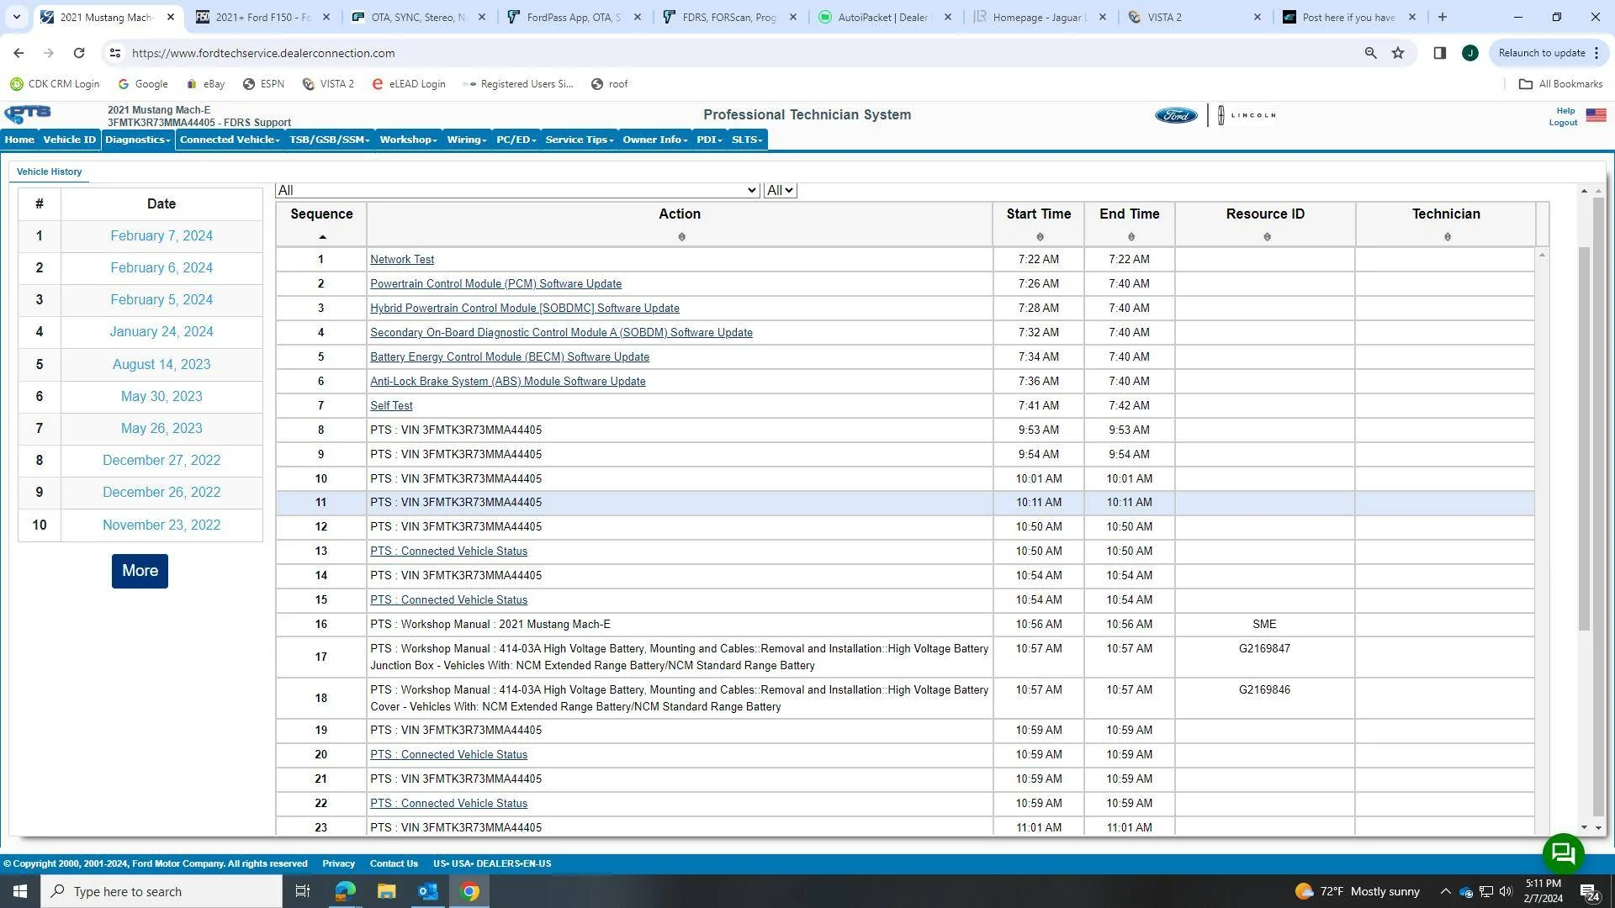Click the Logout link

coord(1563,123)
